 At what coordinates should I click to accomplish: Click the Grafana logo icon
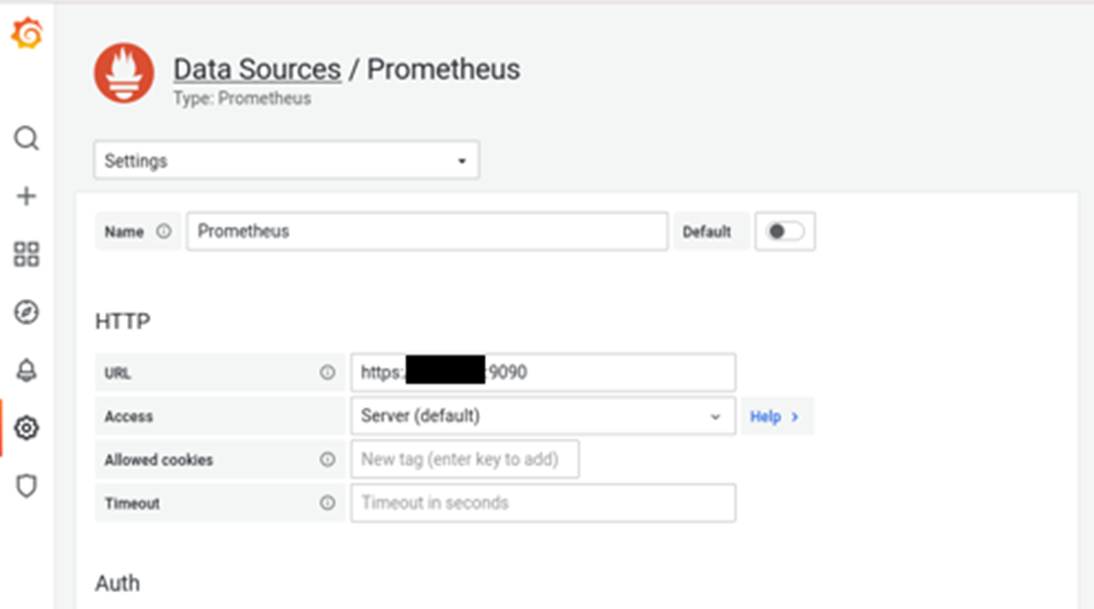coord(27,34)
